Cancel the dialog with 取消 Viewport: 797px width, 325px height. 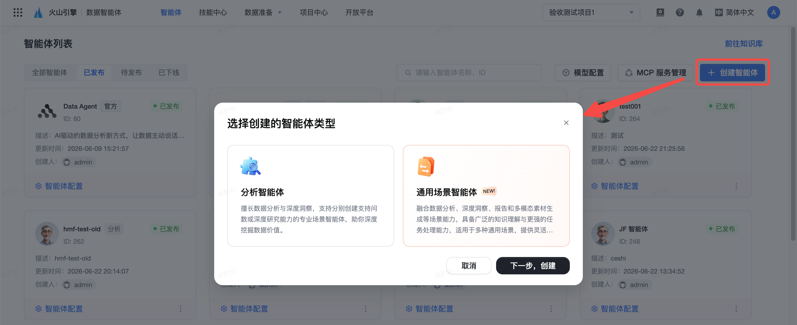468,265
